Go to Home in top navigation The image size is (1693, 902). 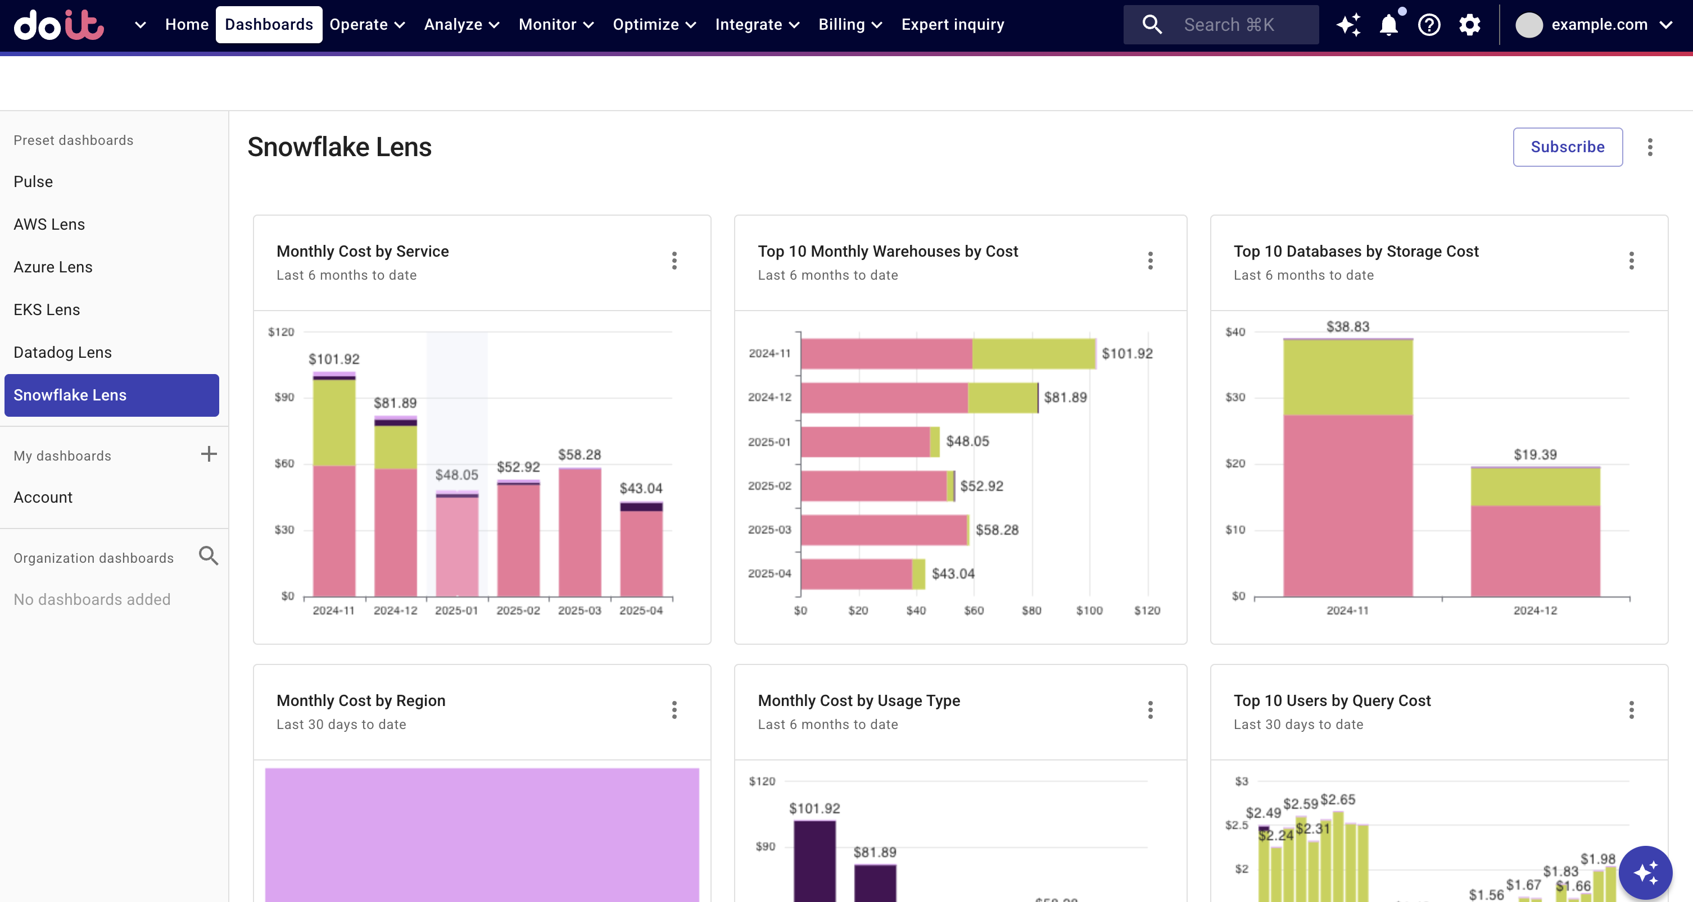pyautogui.click(x=187, y=25)
